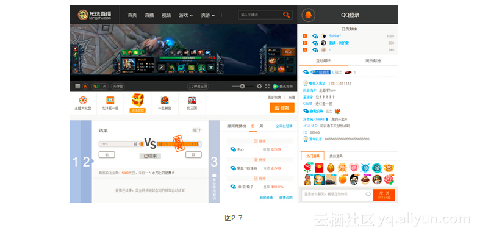Select the blue 神 gift icon

click(365, 168)
